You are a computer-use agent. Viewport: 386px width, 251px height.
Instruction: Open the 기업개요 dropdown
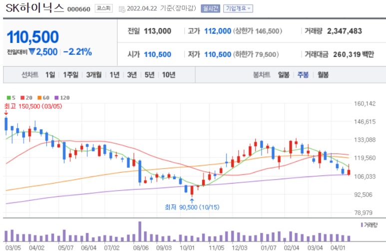(238, 8)
